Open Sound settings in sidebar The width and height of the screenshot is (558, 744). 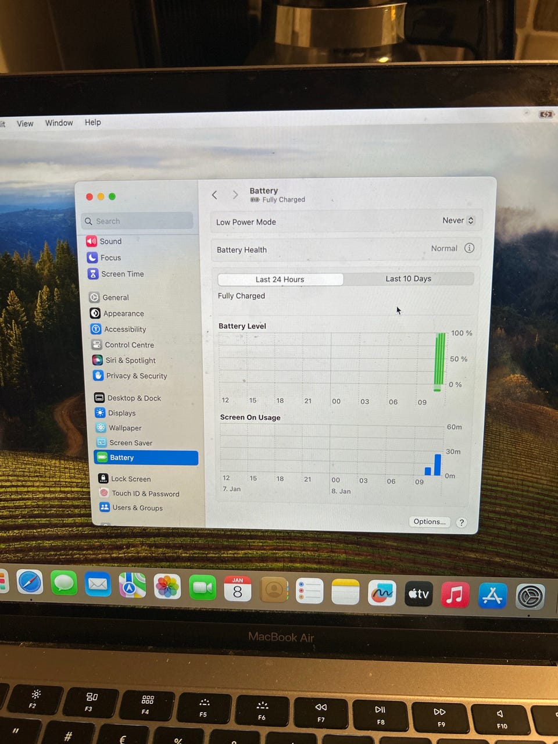point(105,241)
